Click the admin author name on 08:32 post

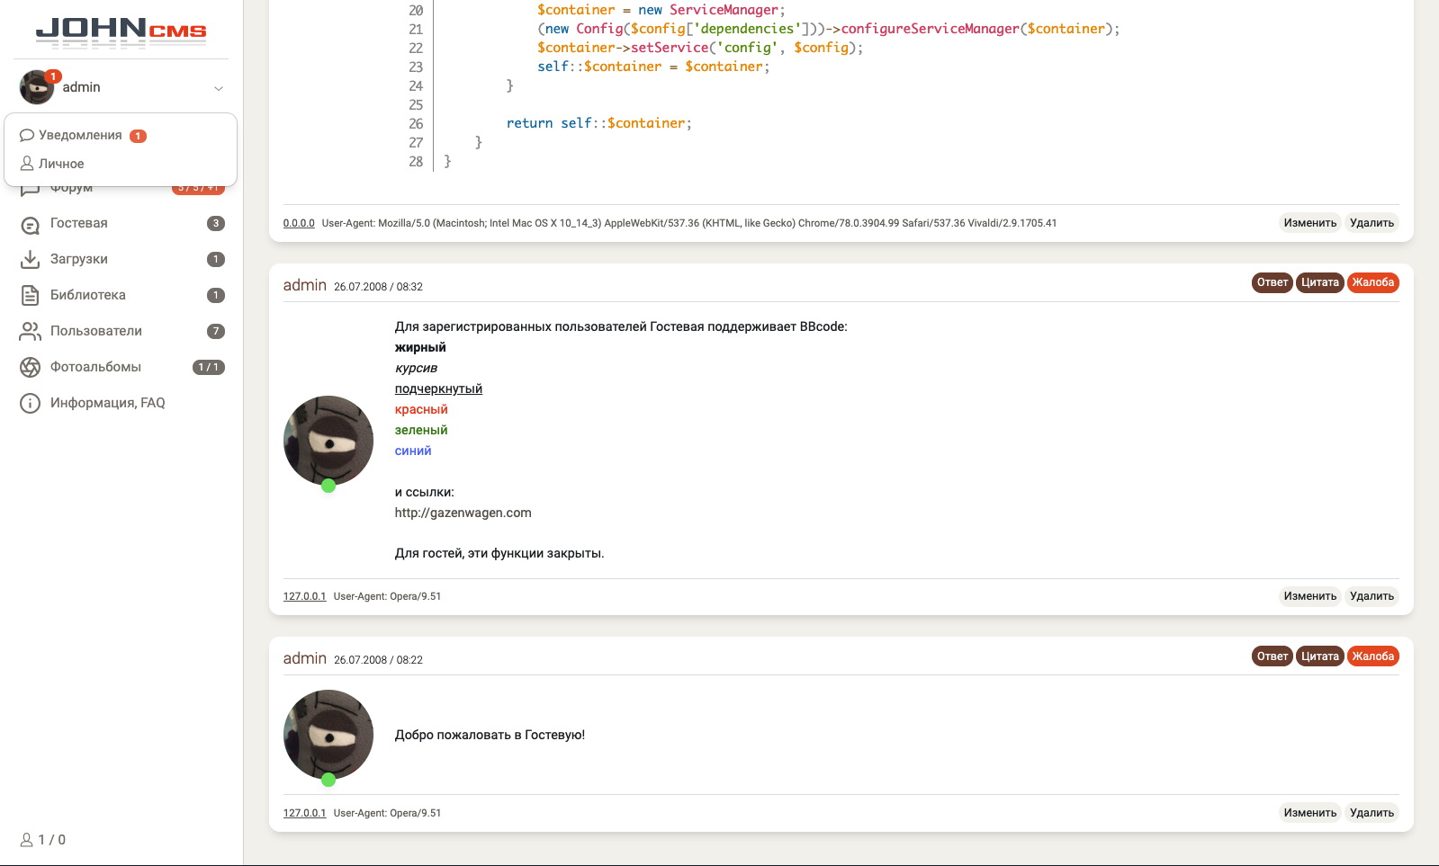coord(304,285)
